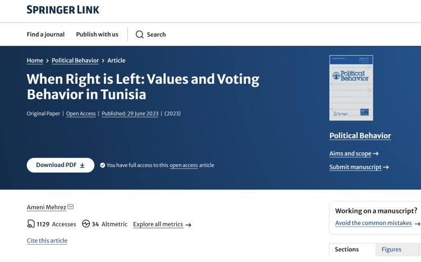421x262 pixels.
Task: Click the full access checkmark icon
Action: click(x=103, y=165)
